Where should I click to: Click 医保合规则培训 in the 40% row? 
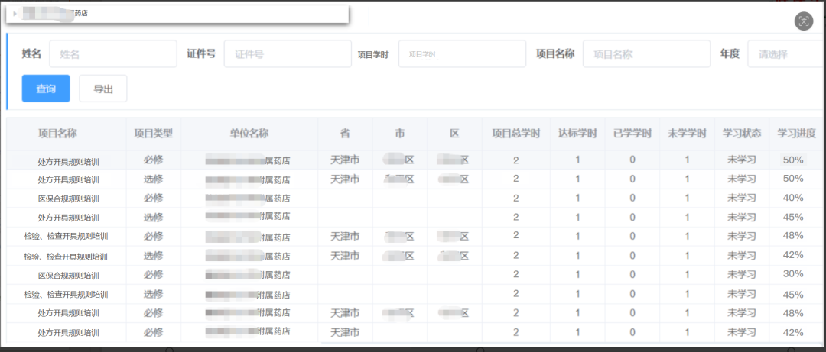click(69, 199)
